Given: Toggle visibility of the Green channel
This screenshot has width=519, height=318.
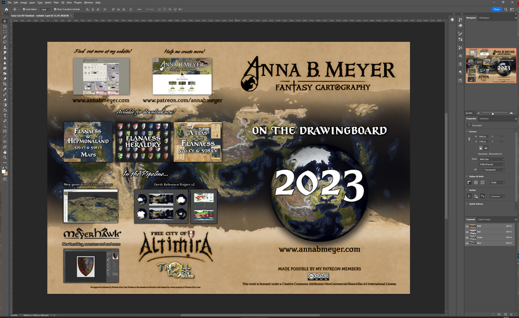Looking at the screenshot, I should pyautogui.click(x=467, y=238).
